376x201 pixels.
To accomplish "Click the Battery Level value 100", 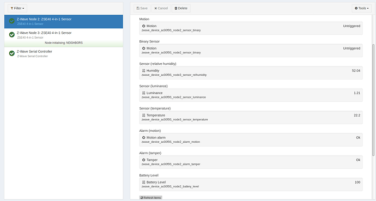I will tap(357, 182).
